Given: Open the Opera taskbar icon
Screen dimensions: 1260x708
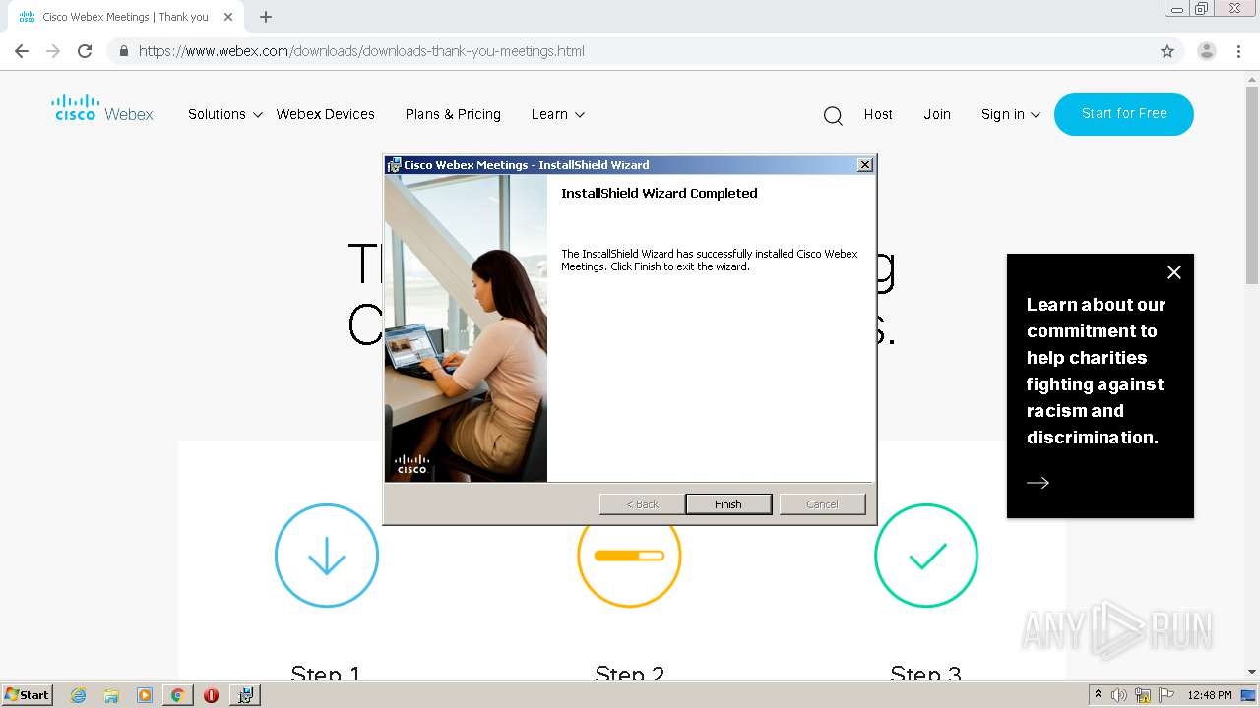Looking at the screenshot, I should 211,695.
